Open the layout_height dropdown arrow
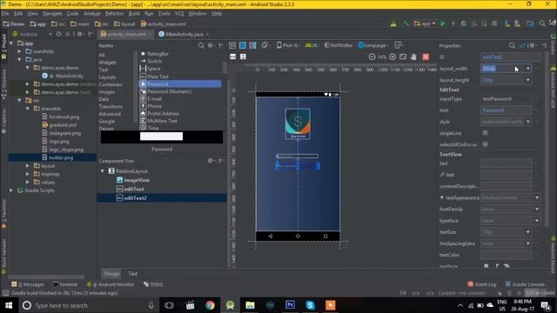The width and height of the screenshot is (557, 313). click(528, 80)
